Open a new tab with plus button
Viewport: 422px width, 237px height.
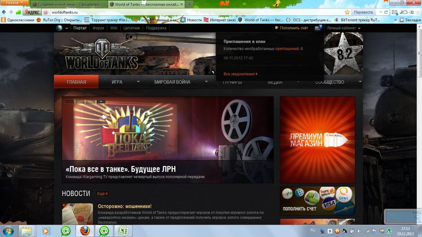(189, 4)
